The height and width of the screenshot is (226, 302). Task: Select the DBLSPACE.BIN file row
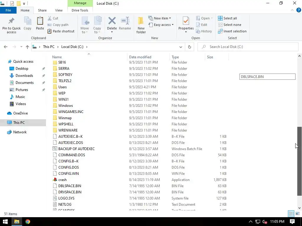(x=139, y=186)
